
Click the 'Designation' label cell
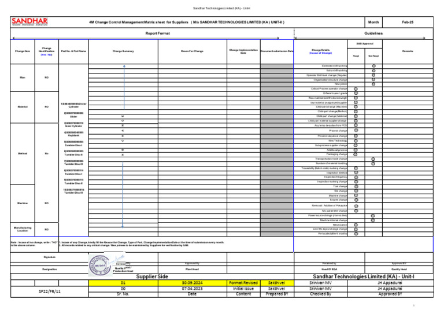(50, 269)
